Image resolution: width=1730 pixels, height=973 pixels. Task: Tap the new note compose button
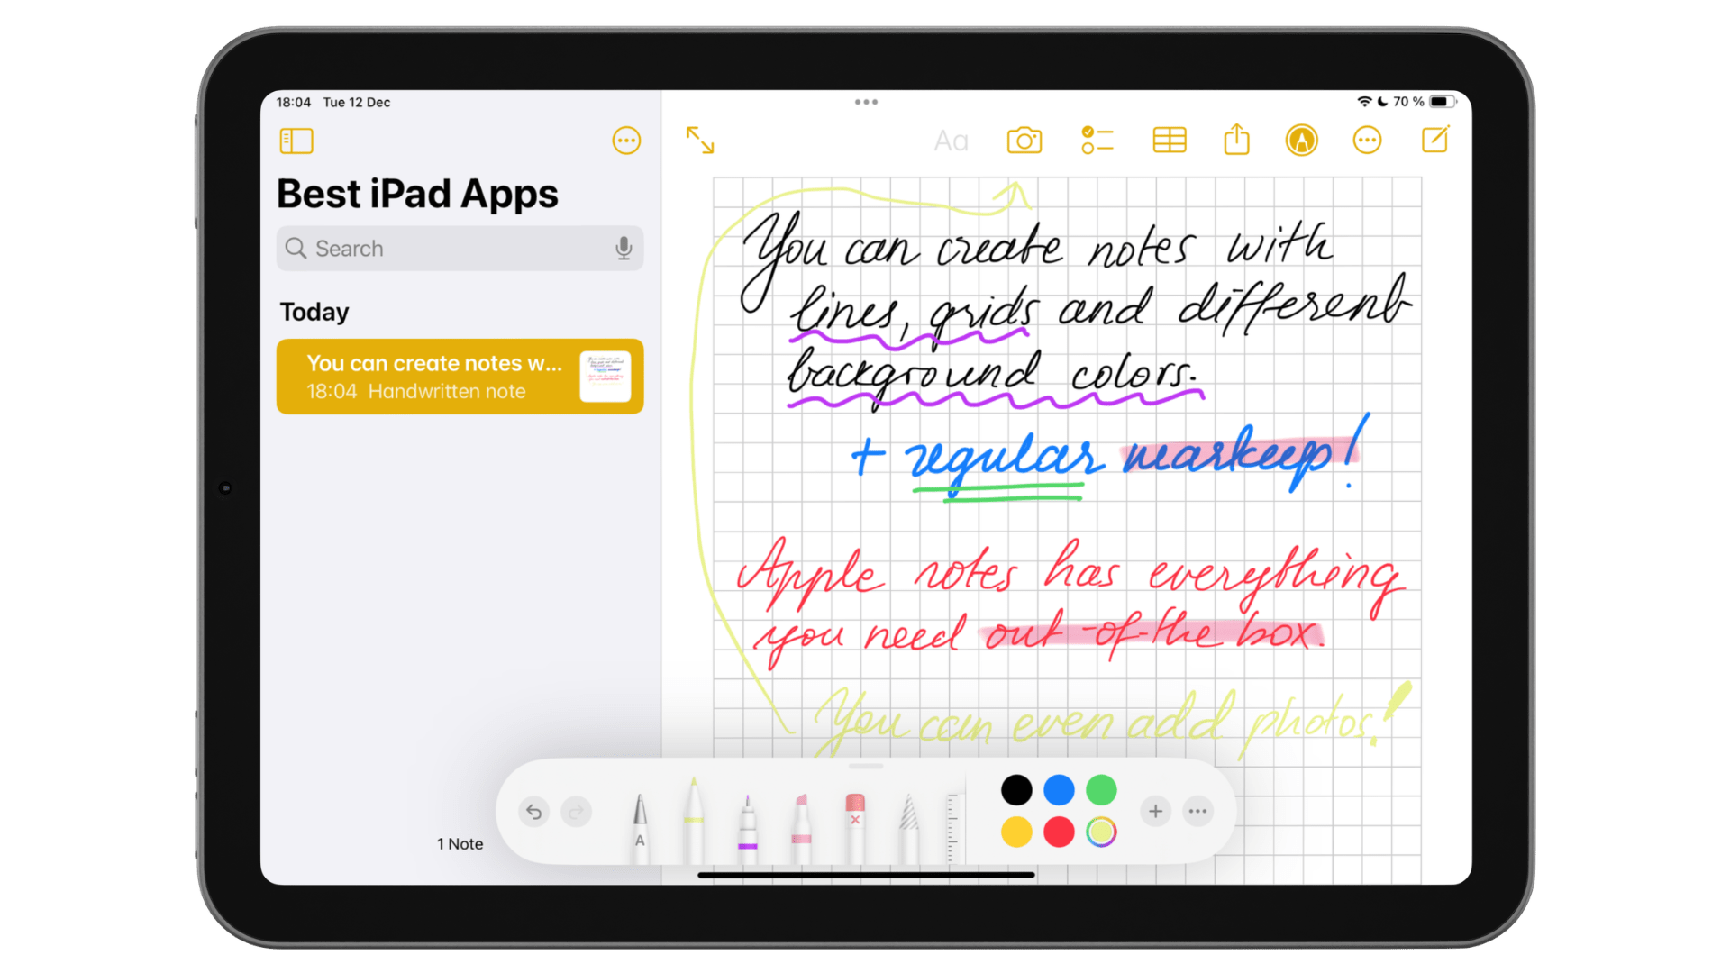pos(1435,141)
